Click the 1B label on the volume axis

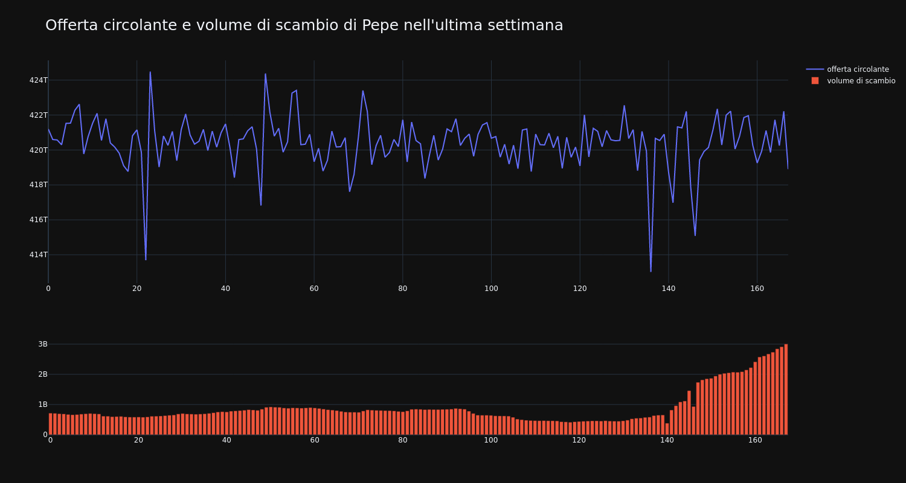point(43,405)
